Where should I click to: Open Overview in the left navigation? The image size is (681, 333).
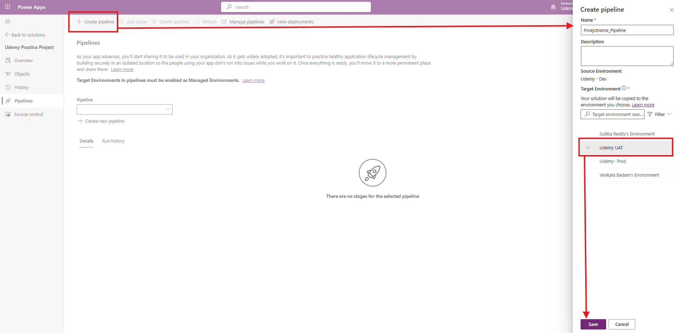(32, 60)
